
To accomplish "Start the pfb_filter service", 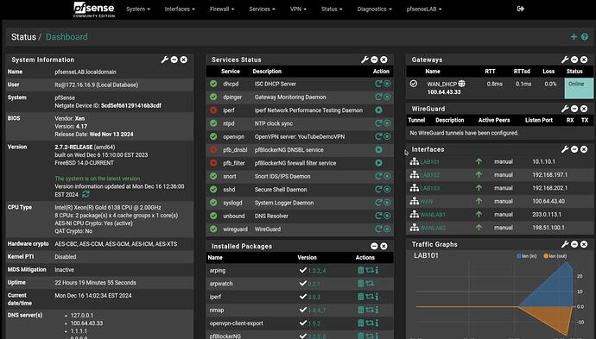I will pyautogui.click(x=378, y=163).
